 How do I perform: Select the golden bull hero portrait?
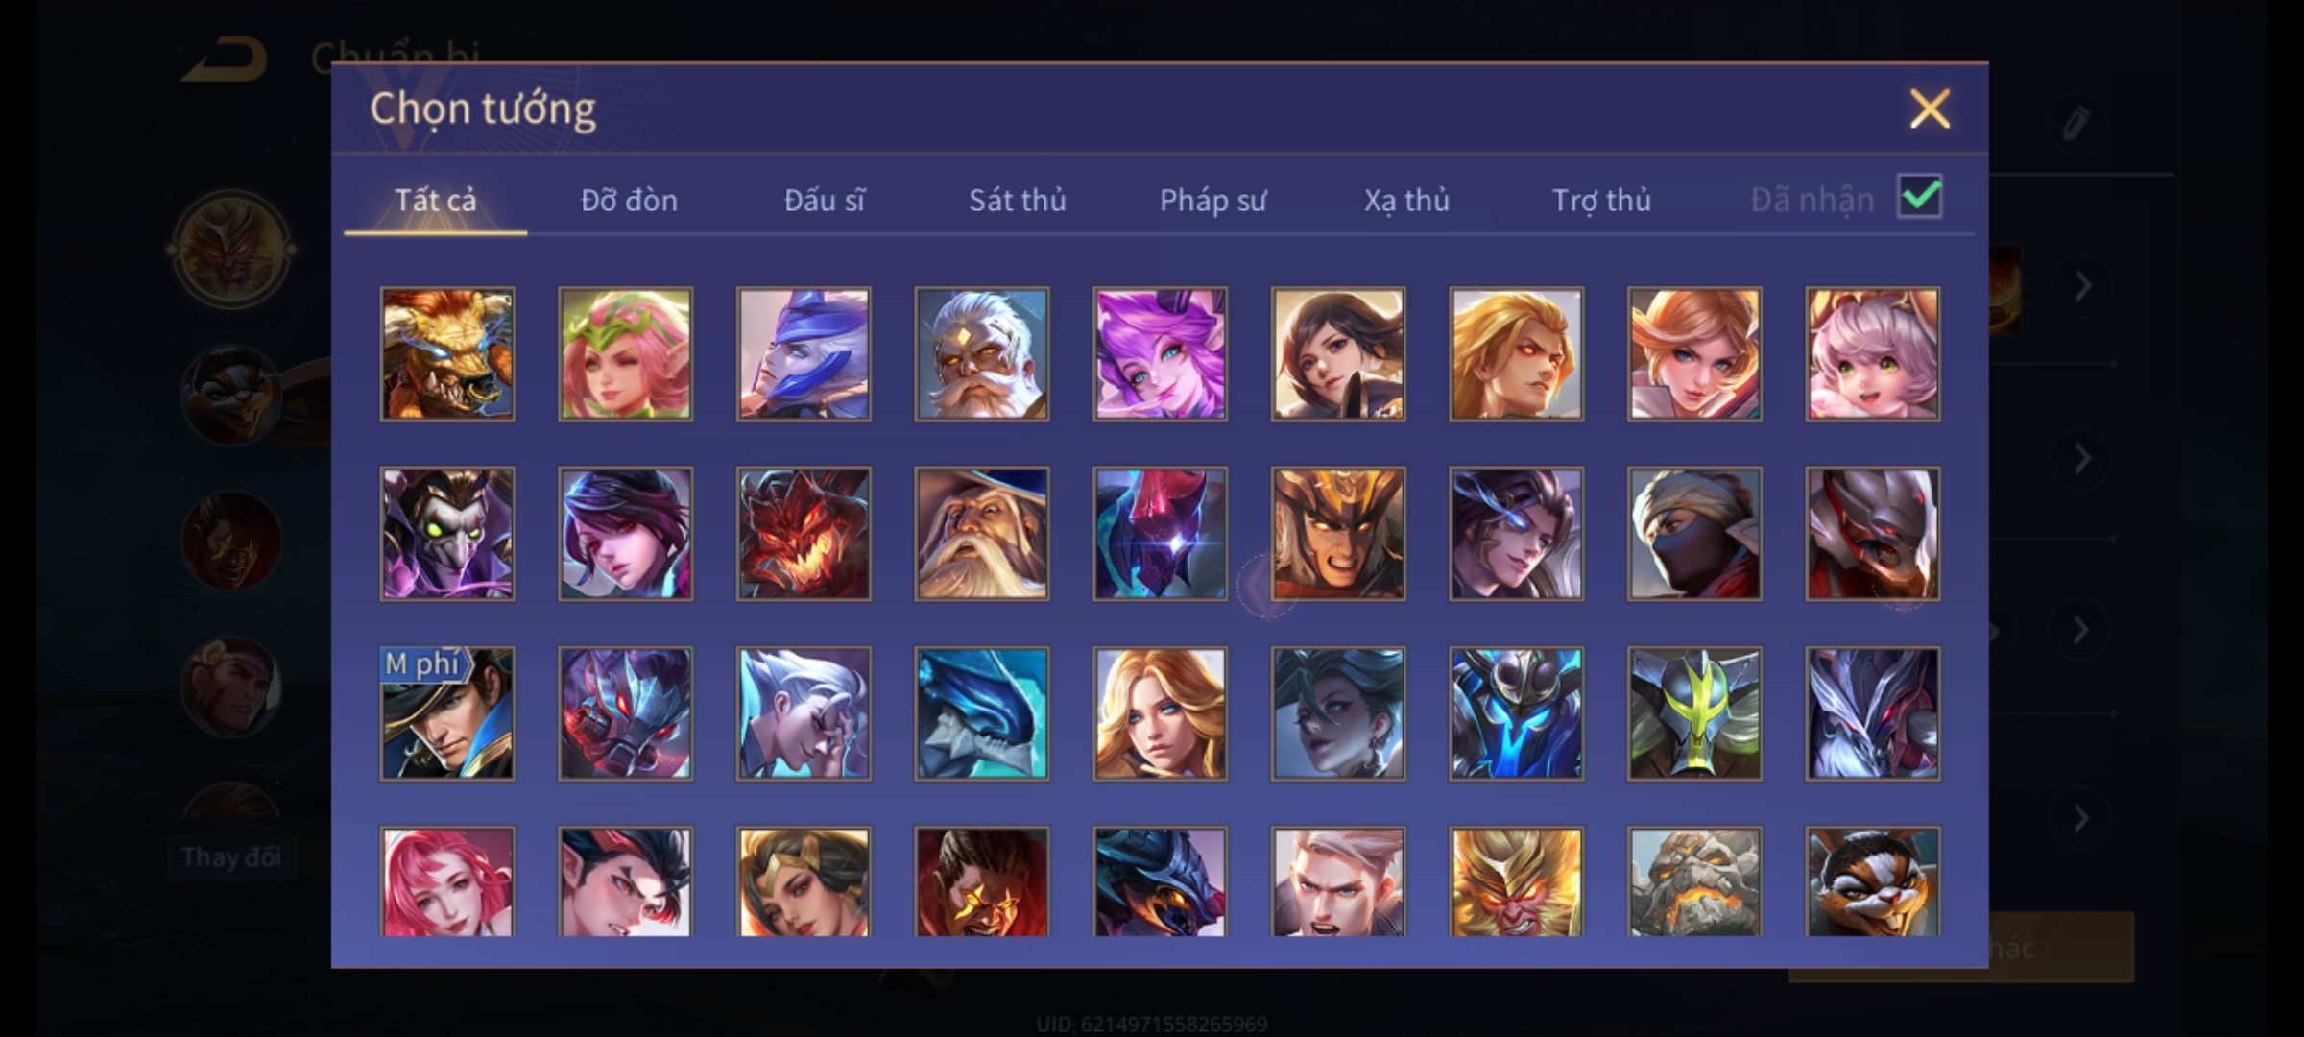[447, 354]
